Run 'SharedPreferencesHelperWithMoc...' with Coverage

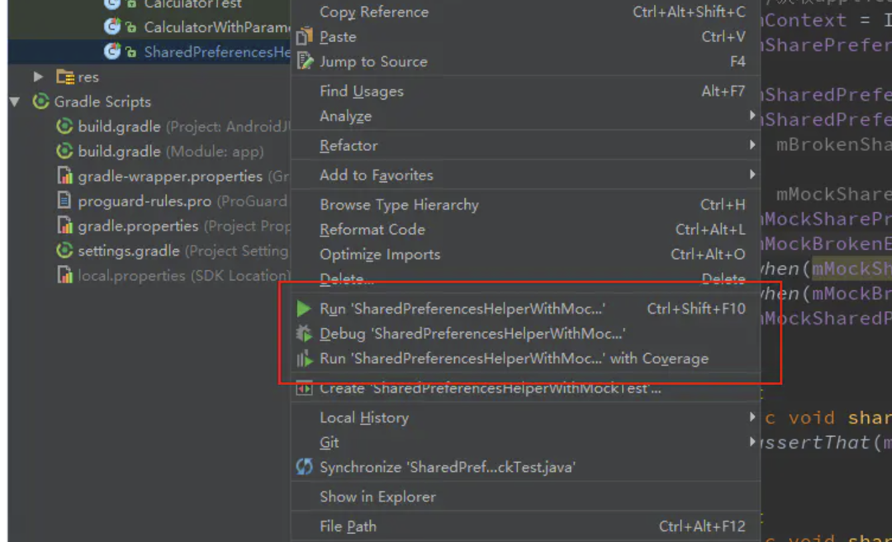526,358
